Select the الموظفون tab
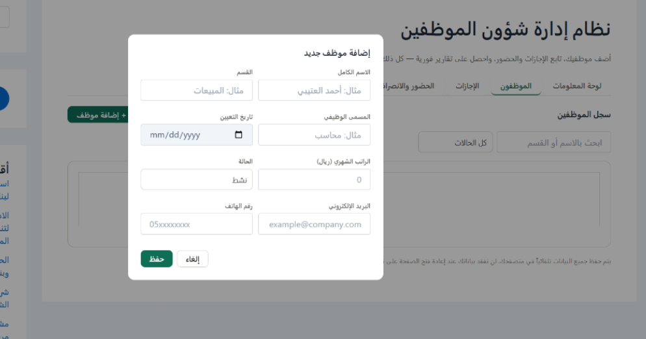The height and width of the screenshot is (339, 646). click(516, 86)
